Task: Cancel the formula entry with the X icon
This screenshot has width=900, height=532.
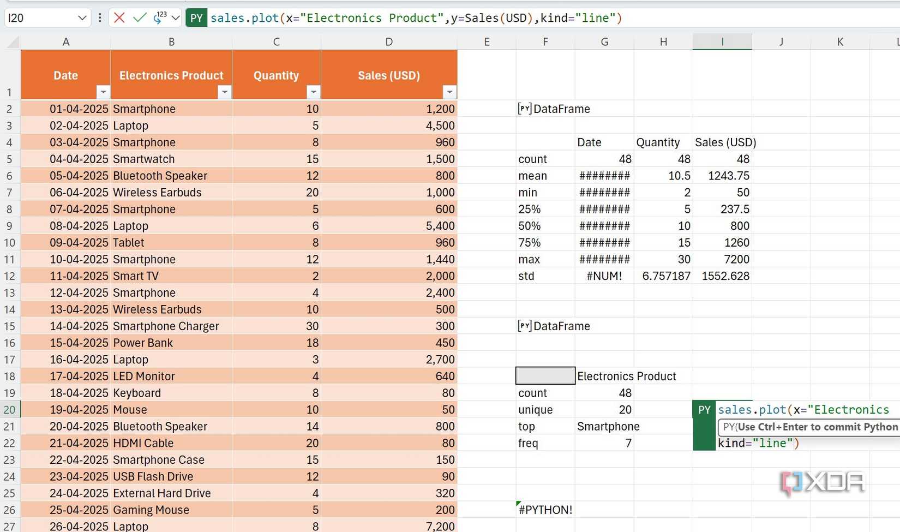Action: pos(119,18)
